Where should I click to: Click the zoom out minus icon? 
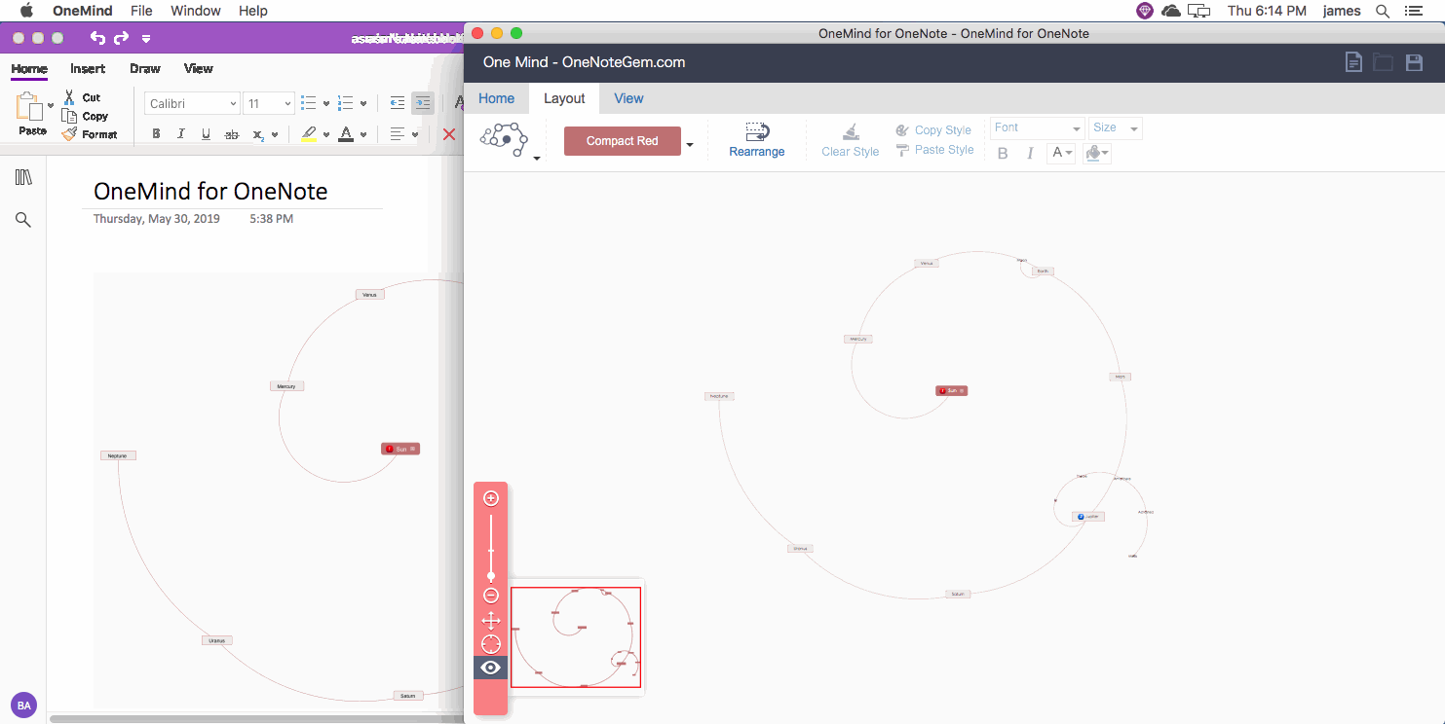point(491,596)
